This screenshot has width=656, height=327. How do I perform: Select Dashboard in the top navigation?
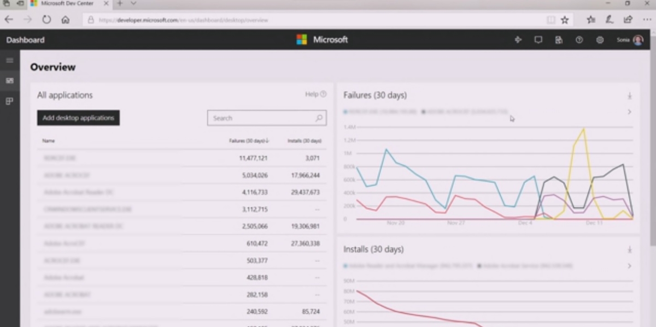coord(25,39)
